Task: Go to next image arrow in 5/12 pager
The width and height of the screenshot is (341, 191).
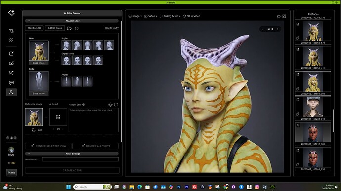Action: 278,29
